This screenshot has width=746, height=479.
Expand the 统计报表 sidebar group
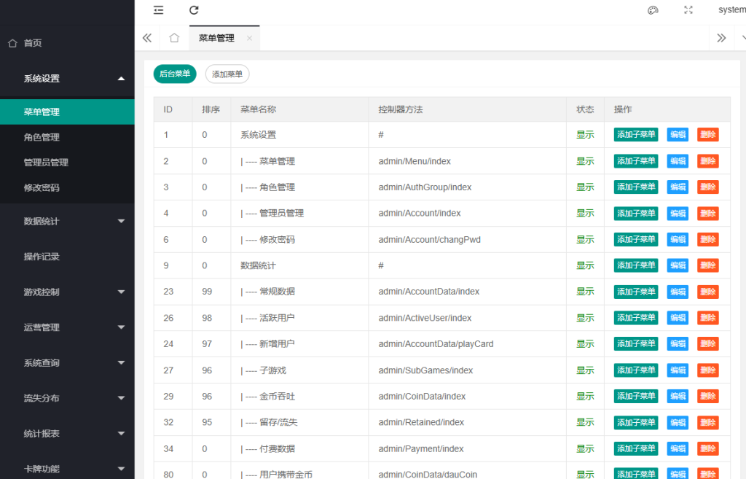point(67,433)
